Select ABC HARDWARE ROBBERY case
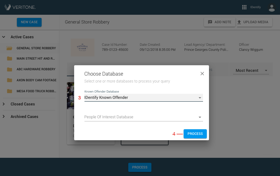This screenshot has width=280, height=176. [x=36, y=69]
